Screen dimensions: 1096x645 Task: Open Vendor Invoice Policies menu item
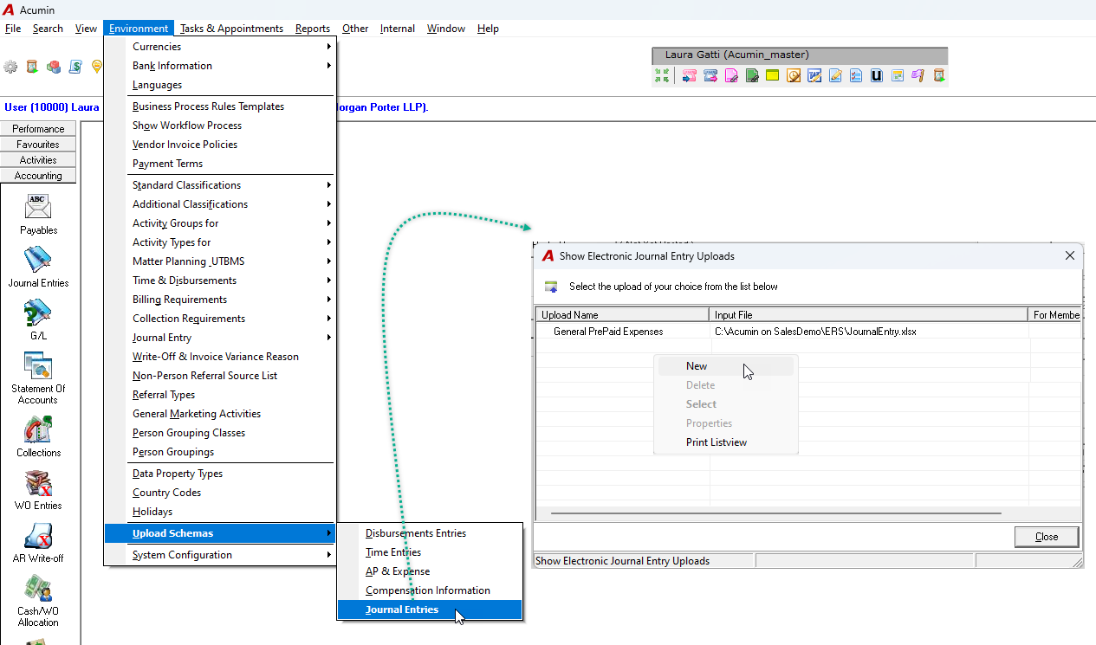click(x=220, y=145)
